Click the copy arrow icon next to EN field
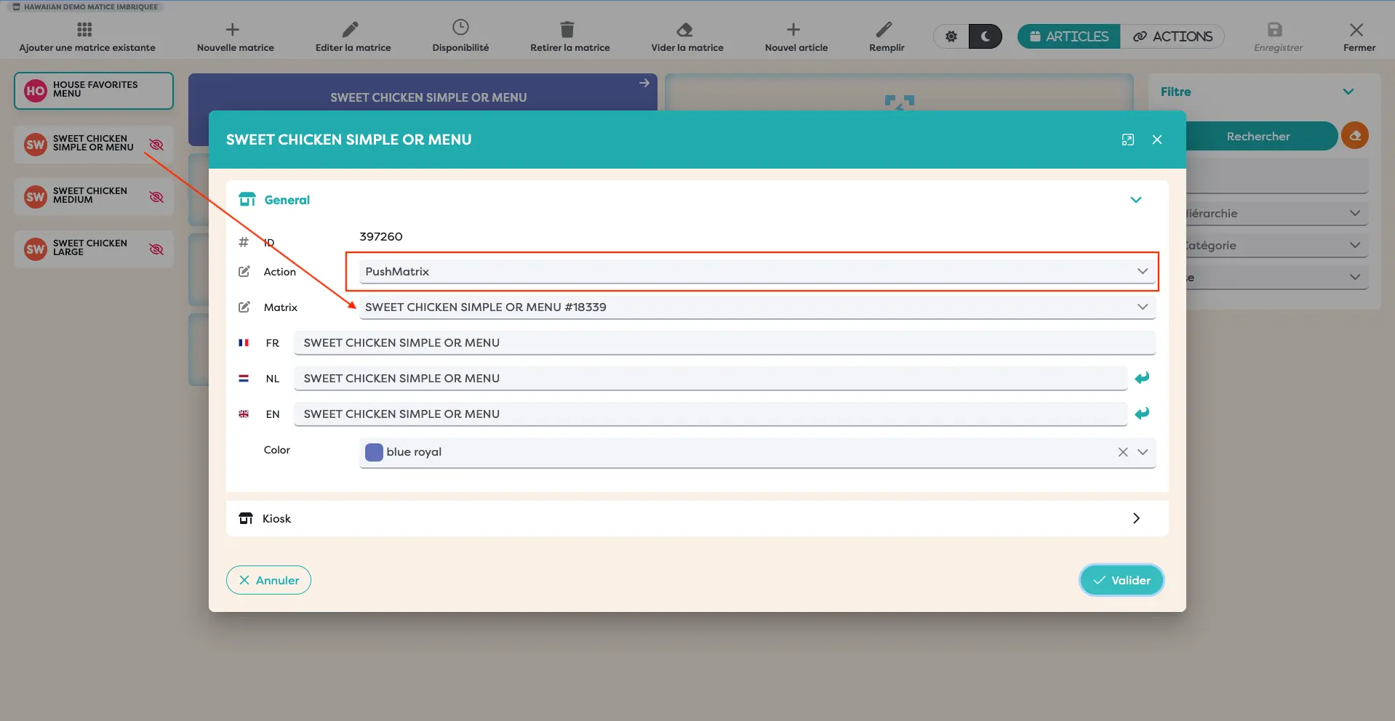The width and height of the screenshot is (1395, 721). pos(1142,414)
